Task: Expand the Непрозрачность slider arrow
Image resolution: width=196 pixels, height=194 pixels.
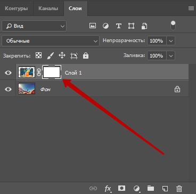Action: coord(171,41)
